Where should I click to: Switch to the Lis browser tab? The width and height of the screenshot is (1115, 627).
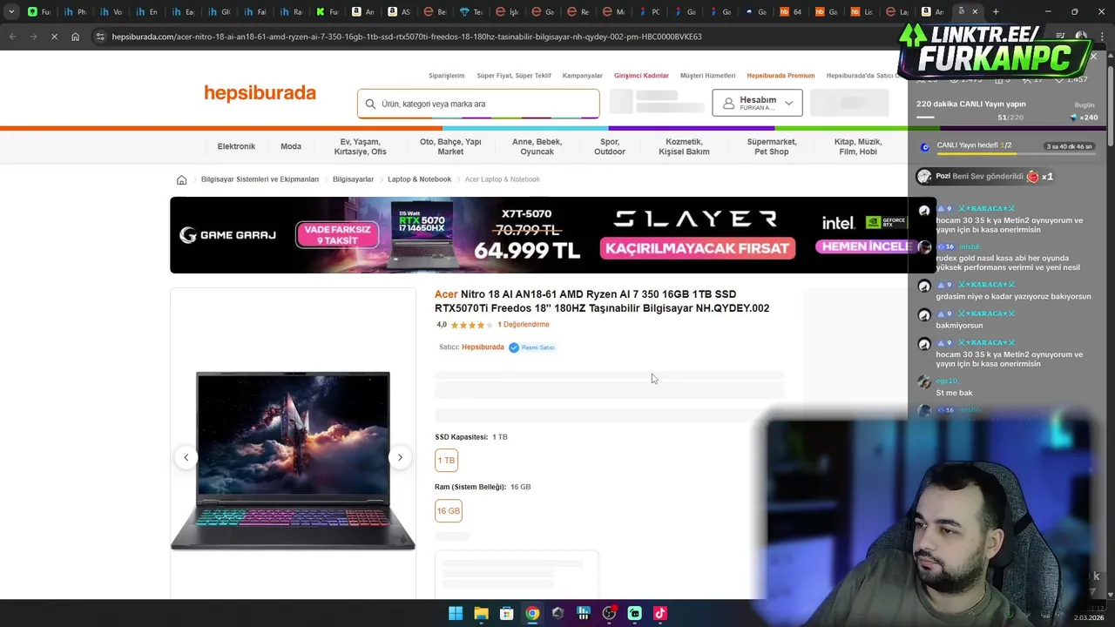pos(862,11)
